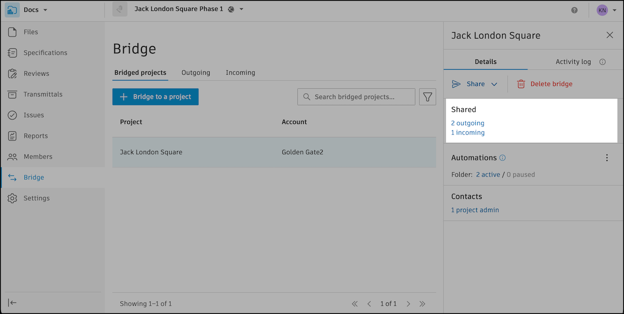Close the Jack London Square panel
This screenshot has width=624, height=314.
coord(610,35)
